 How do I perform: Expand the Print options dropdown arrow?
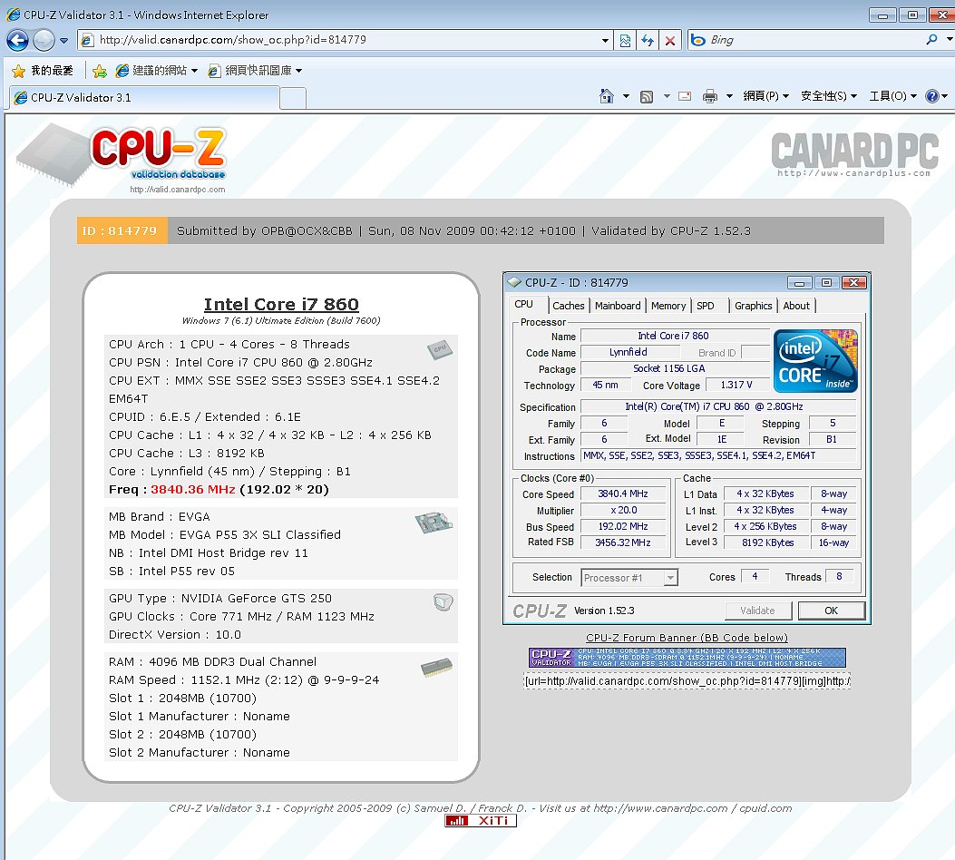(x=729, y=96)
